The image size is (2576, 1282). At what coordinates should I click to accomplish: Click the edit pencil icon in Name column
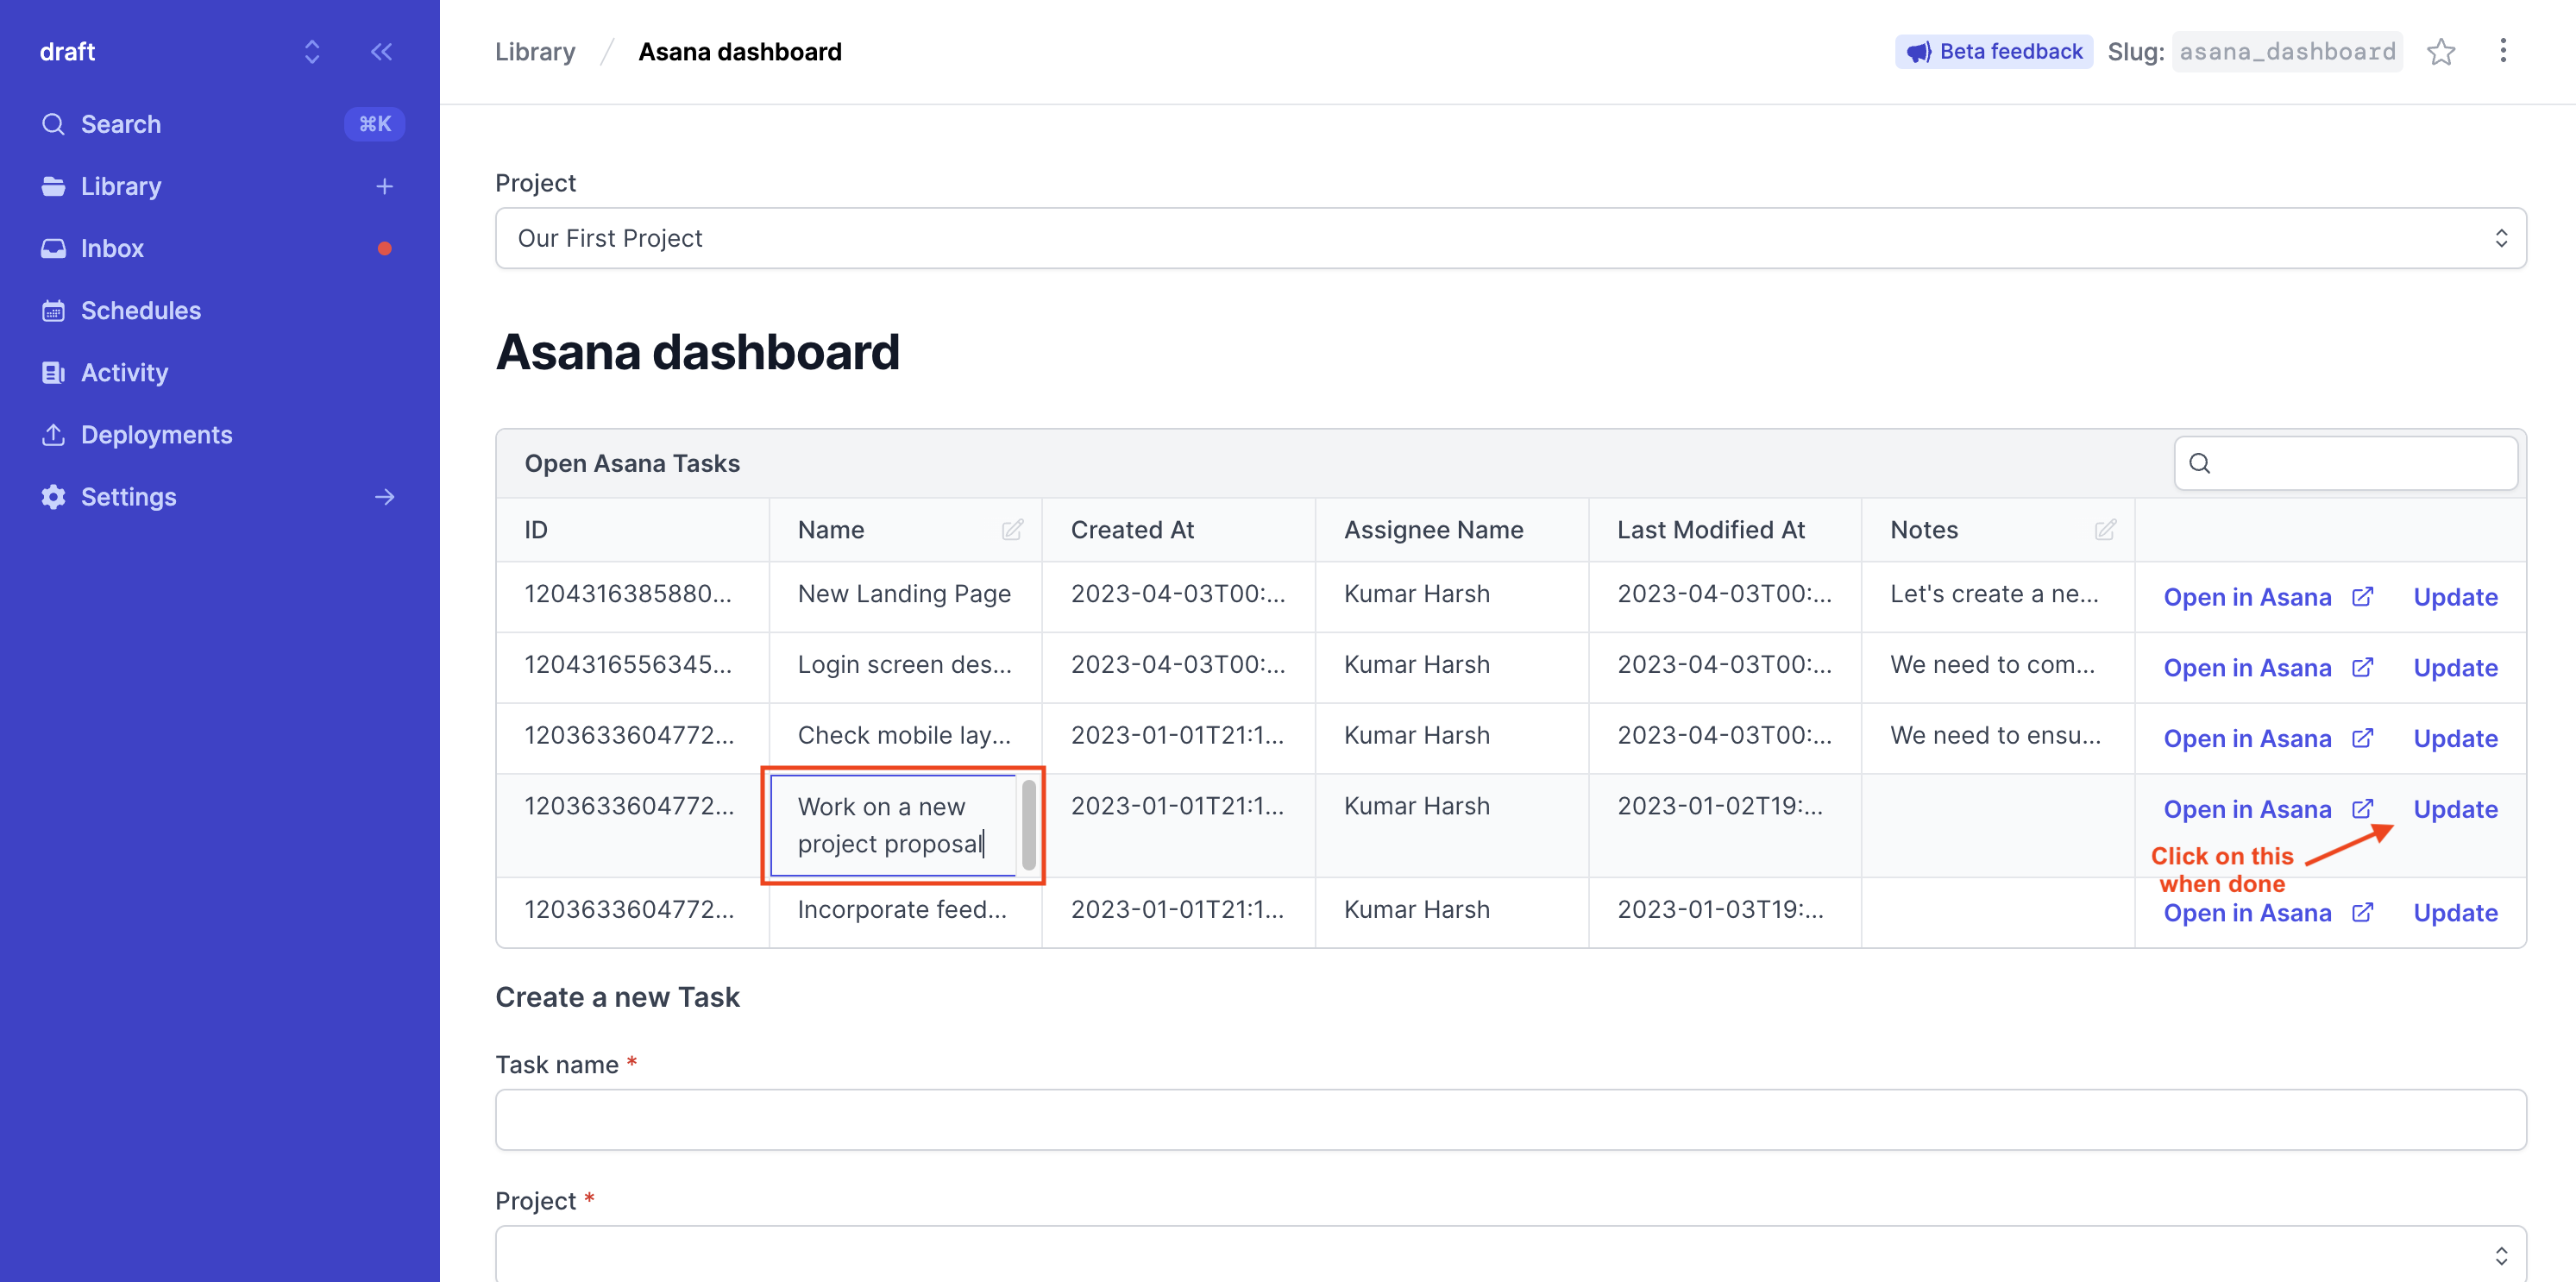pyautogui.click(x=1012, y=530)
